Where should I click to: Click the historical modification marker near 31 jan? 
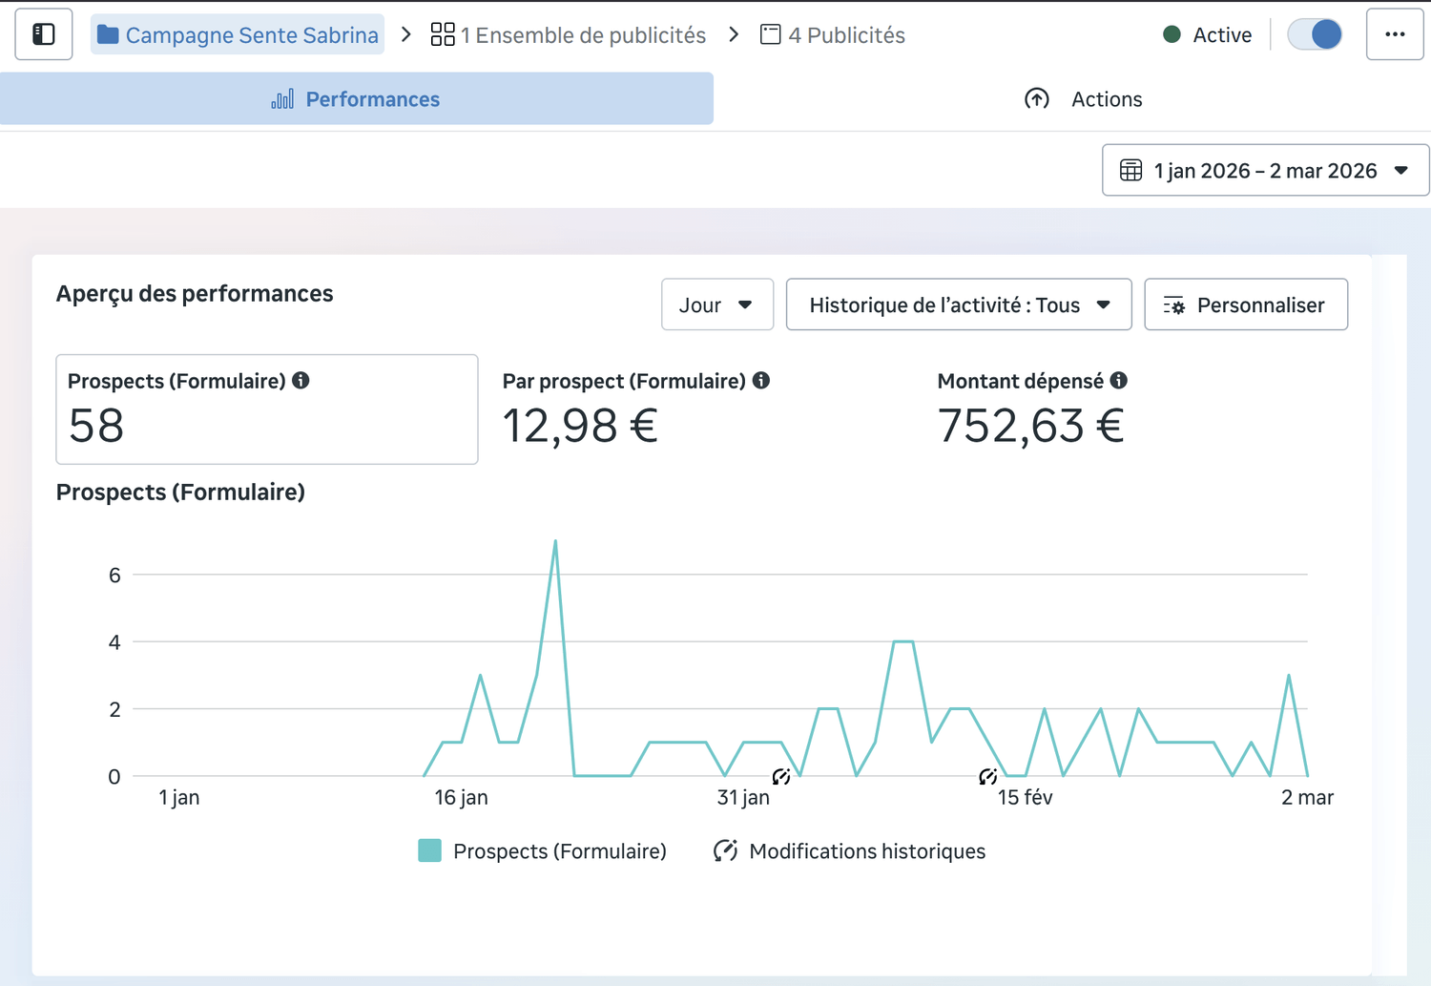pos(781,776)
